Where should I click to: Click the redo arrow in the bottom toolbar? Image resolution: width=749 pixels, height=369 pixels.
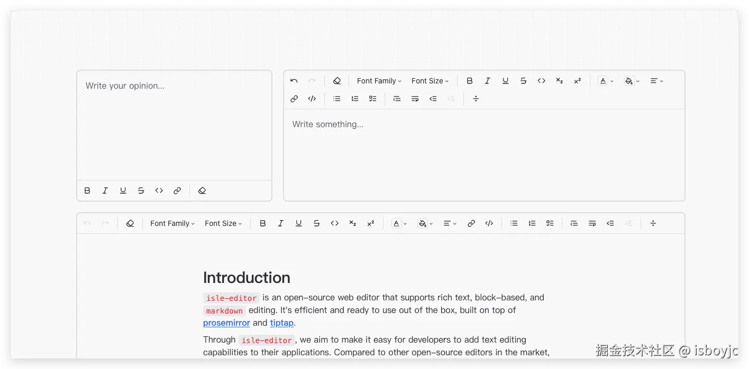tap(105, 223)
